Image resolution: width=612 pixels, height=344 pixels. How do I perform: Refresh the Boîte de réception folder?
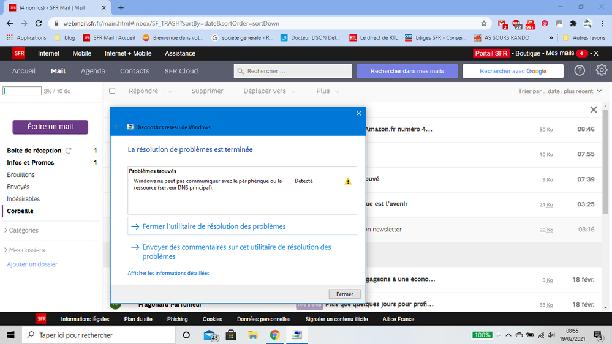tap(69, 151)
